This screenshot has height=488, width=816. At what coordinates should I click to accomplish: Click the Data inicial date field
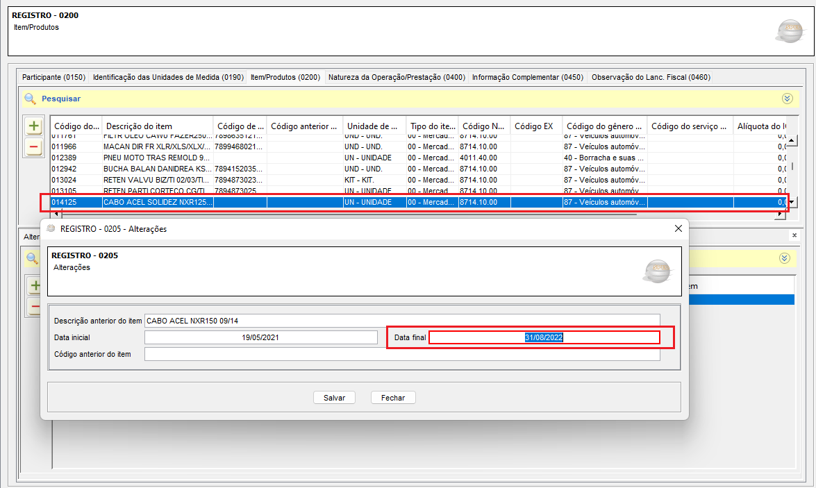point(260,337)
